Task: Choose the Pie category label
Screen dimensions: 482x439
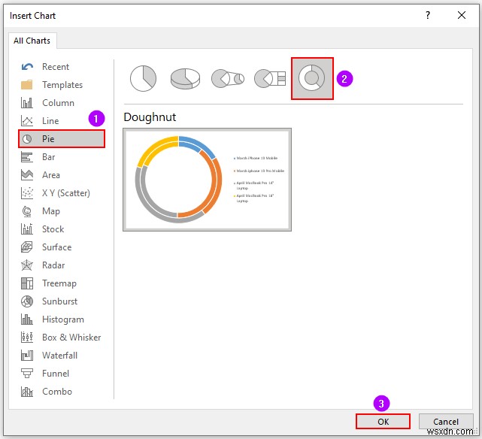Action: coord(48,139)
